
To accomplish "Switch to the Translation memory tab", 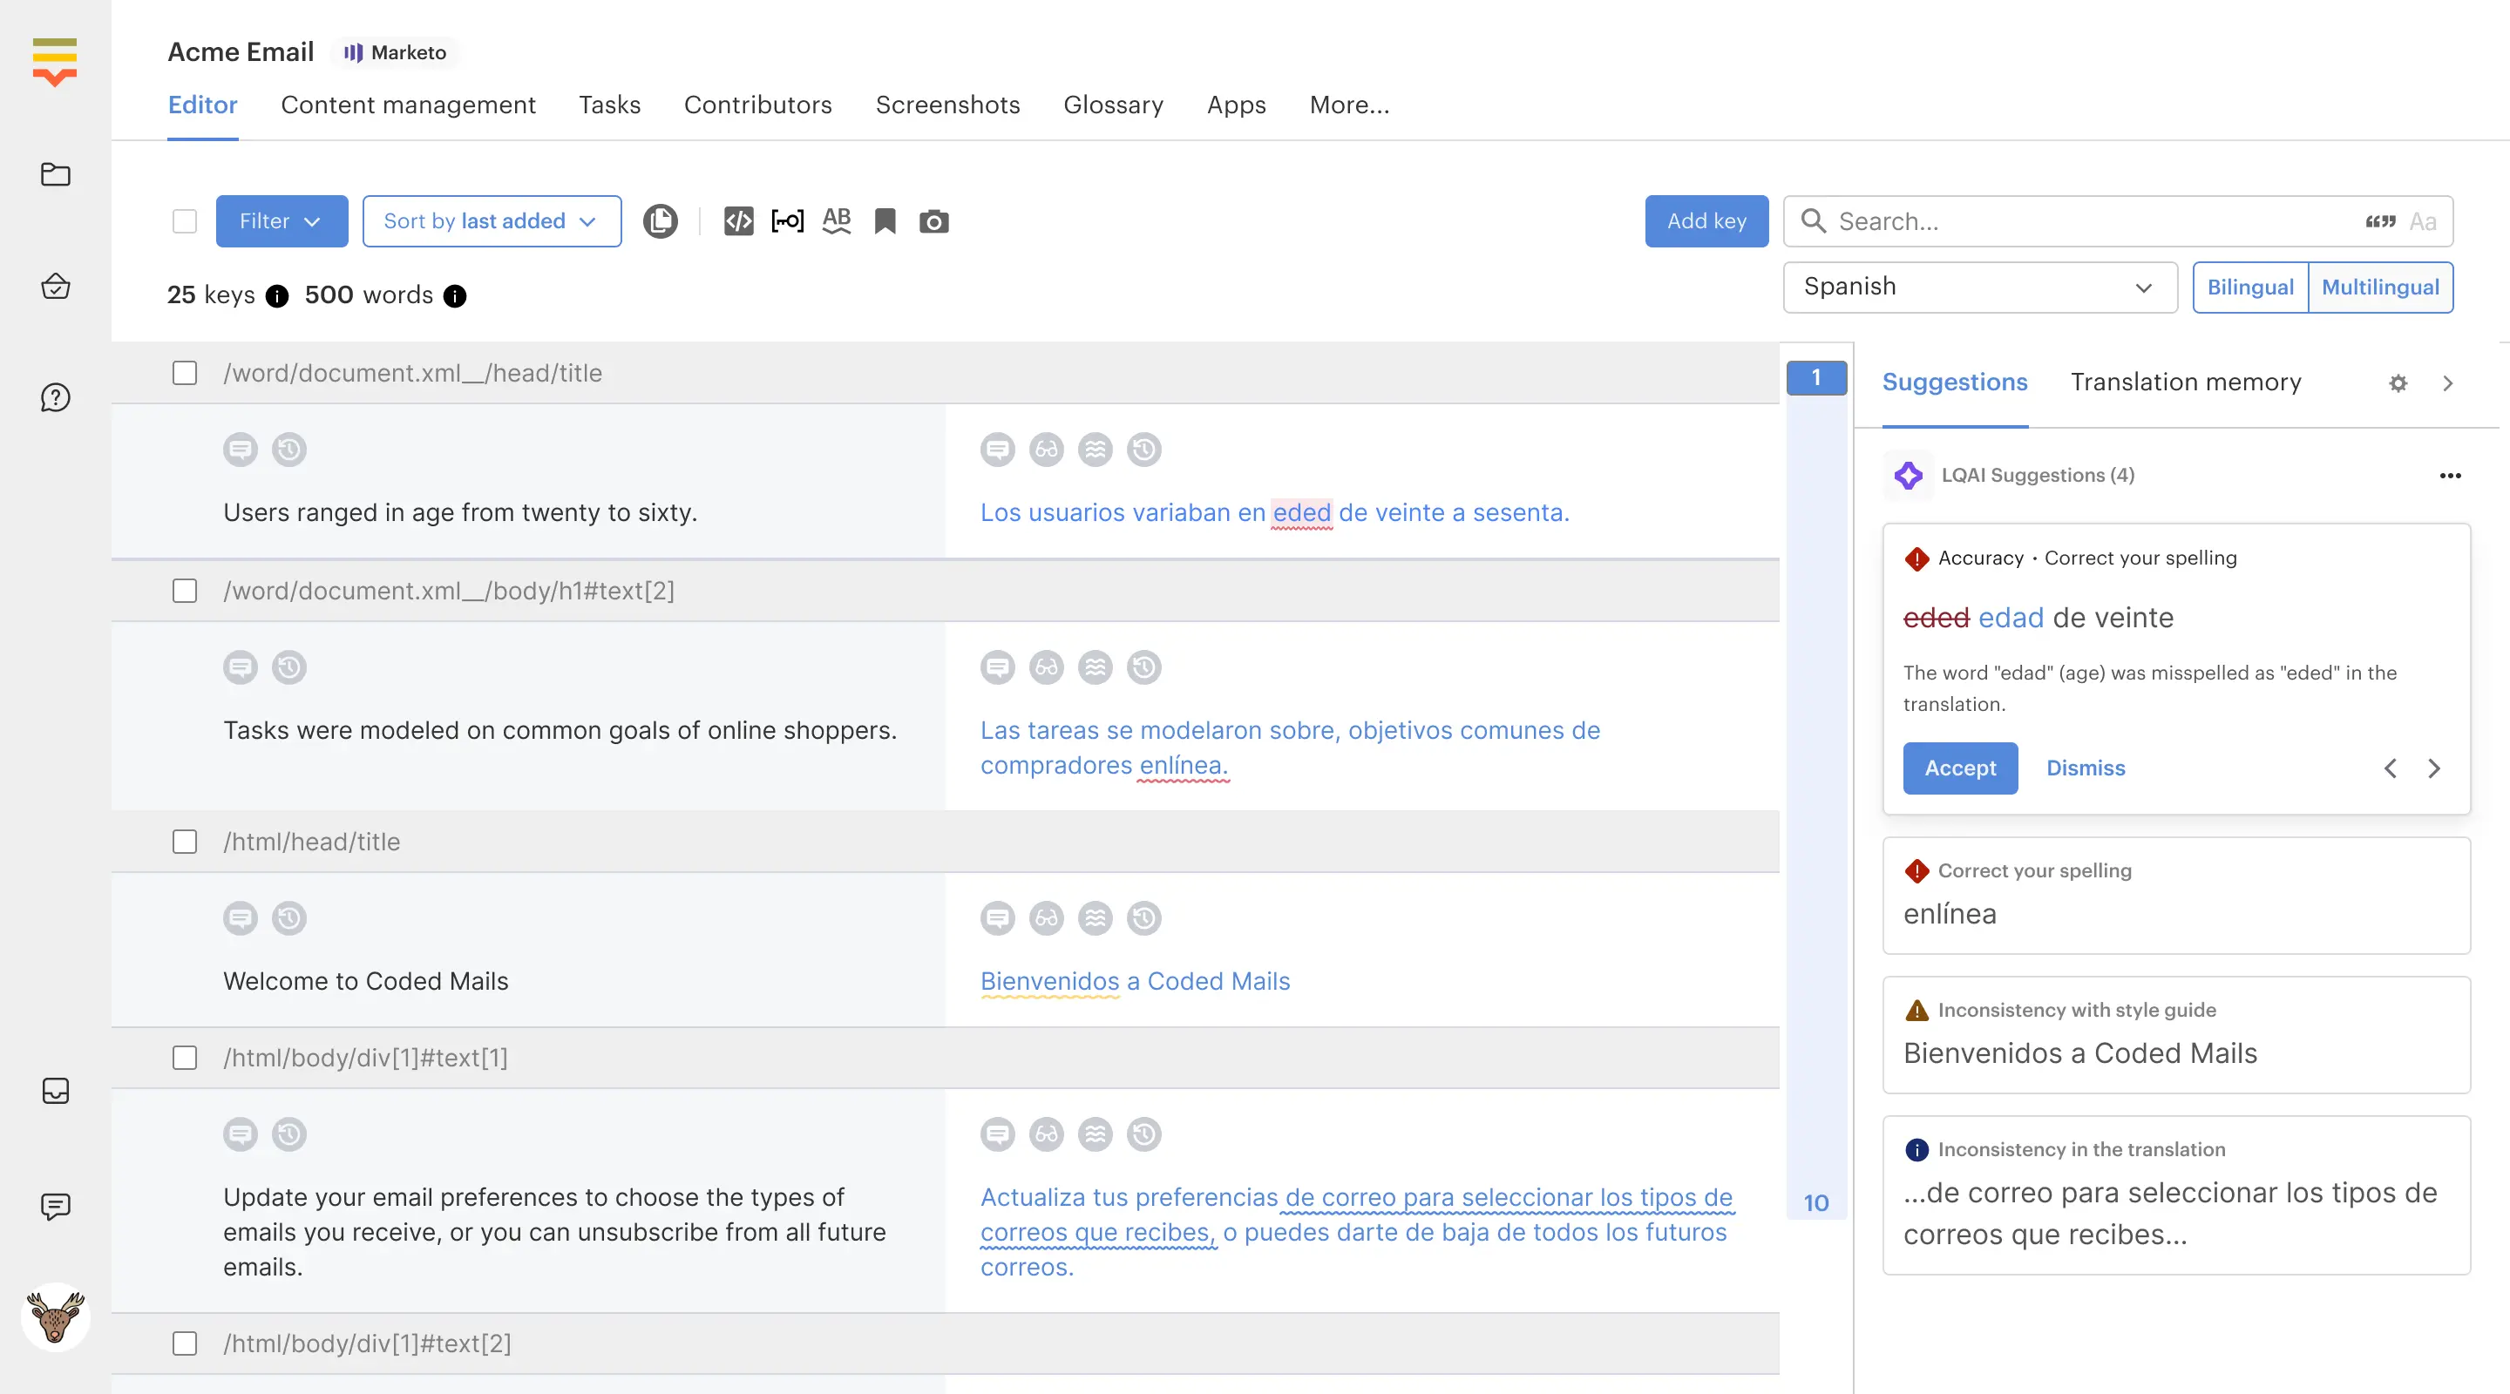I will pyautogui.click(x=2186, y=382).
